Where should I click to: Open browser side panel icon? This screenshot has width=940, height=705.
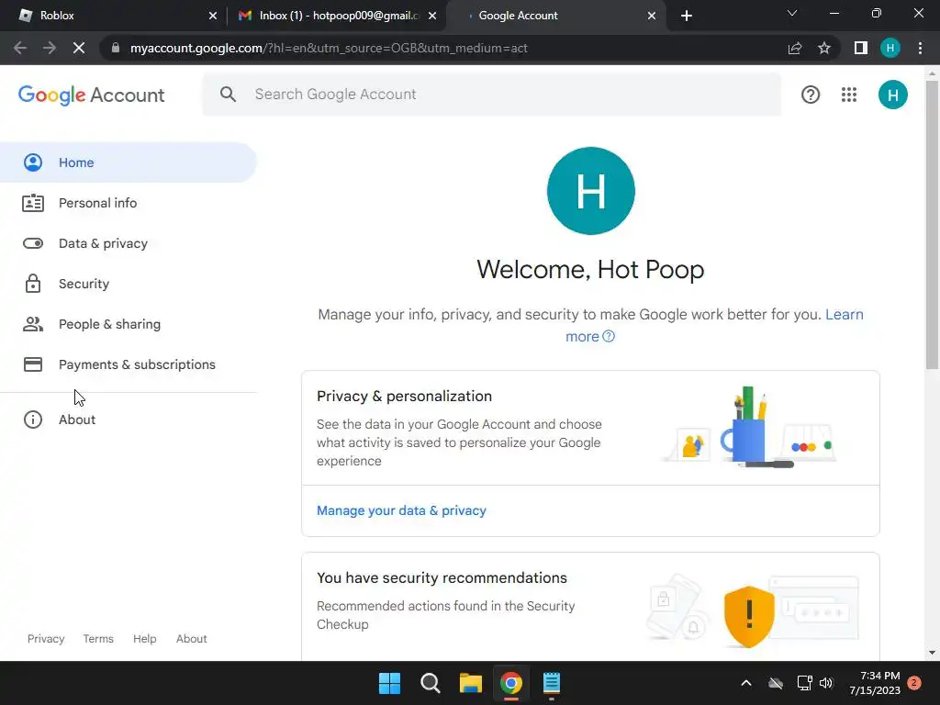(x=860, y=48)
